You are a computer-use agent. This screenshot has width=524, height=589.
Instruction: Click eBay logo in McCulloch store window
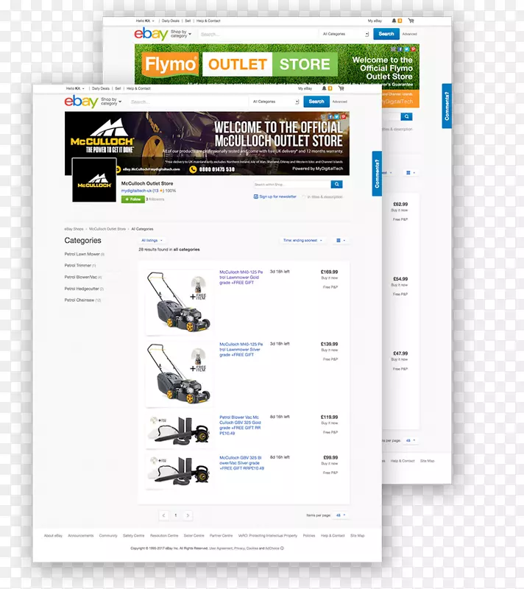(81, 102)
